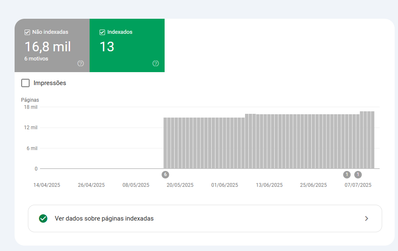This screenshot has height=251, width=398.
Task: Click the right annotation marker labeled 1
Action: pos(358,174)
